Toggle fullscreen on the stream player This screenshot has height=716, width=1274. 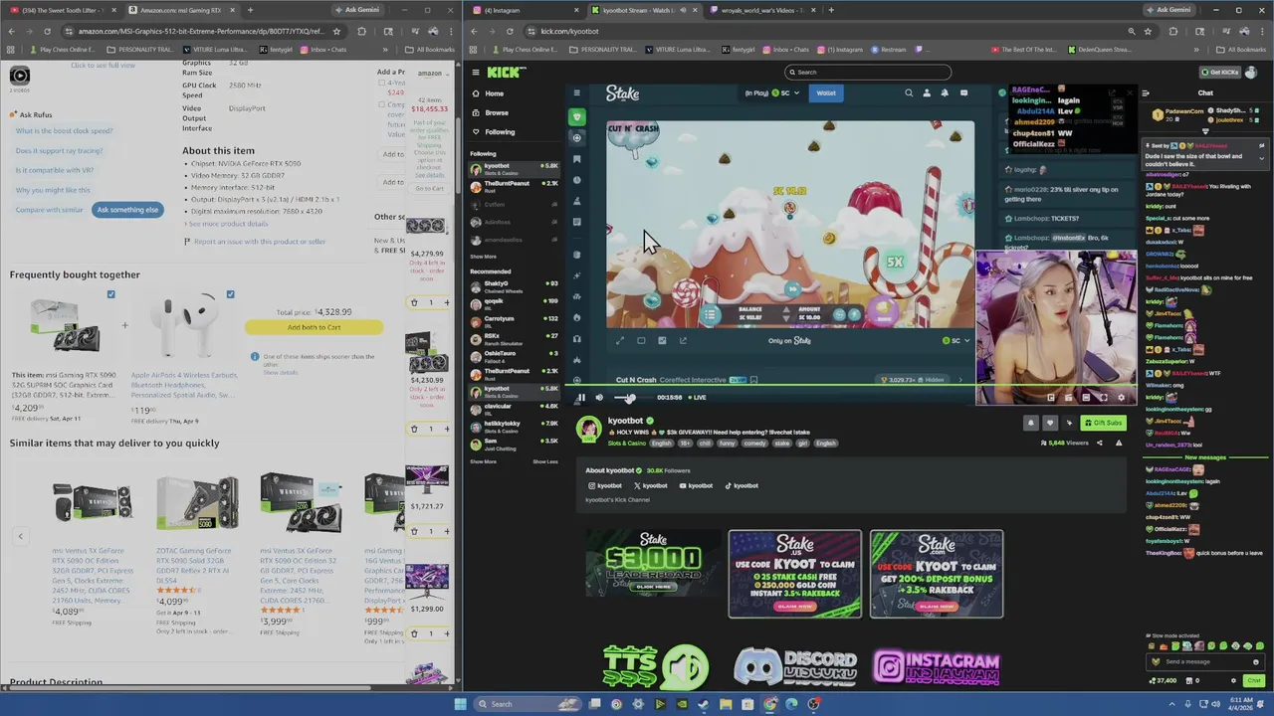1102,398
